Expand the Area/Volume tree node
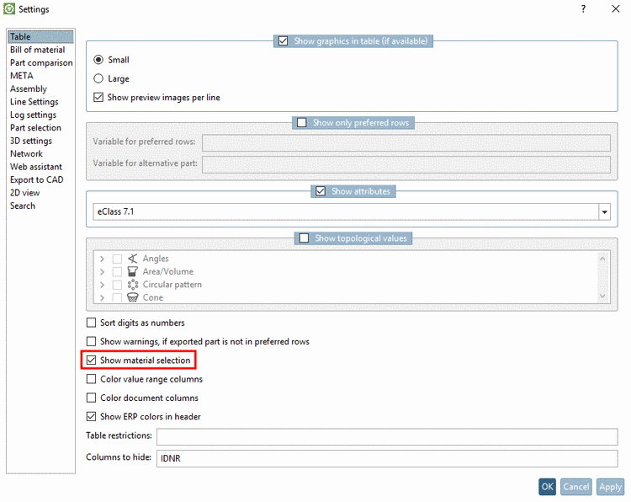This screenshot has height=502, width=631. tap(102, 271)
